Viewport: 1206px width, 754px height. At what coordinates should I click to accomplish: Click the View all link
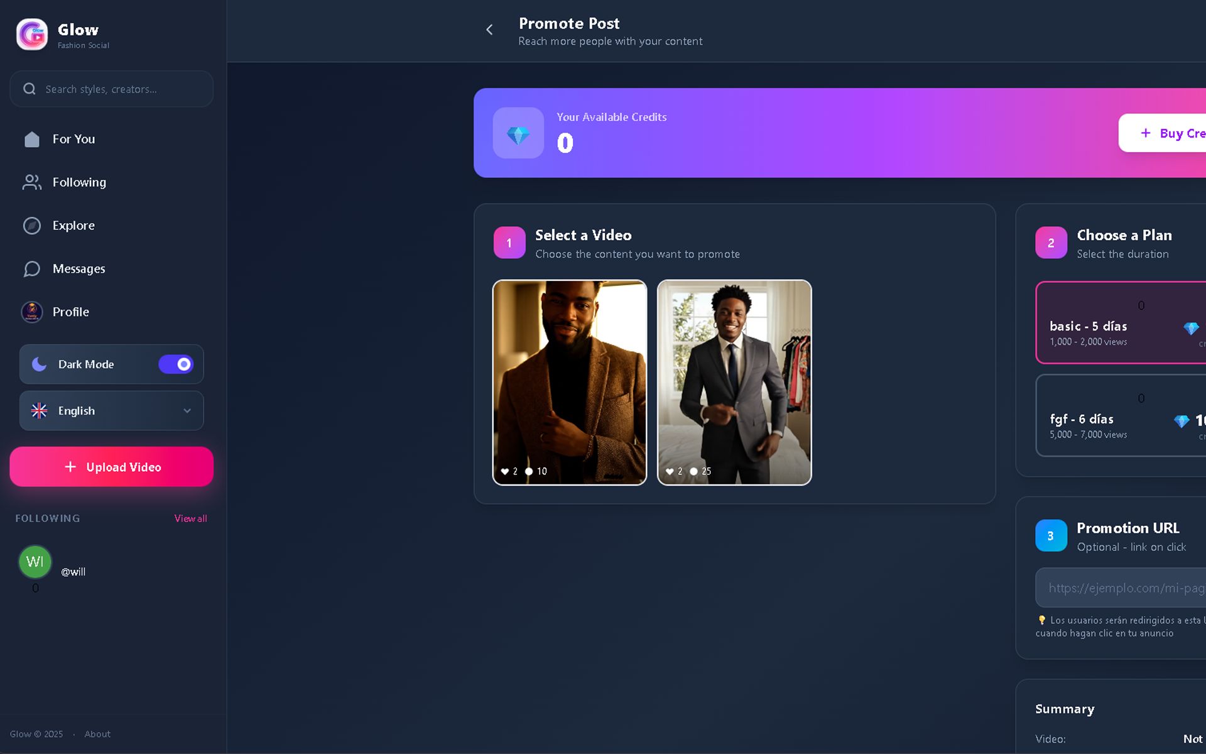tap(190, 518)
